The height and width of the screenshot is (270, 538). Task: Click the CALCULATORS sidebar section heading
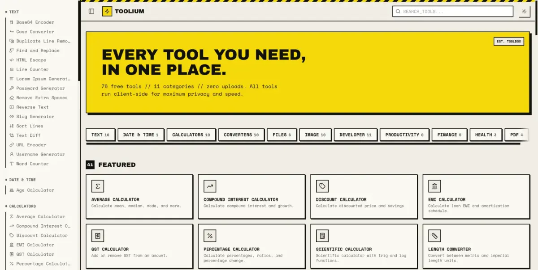[22, 206]
